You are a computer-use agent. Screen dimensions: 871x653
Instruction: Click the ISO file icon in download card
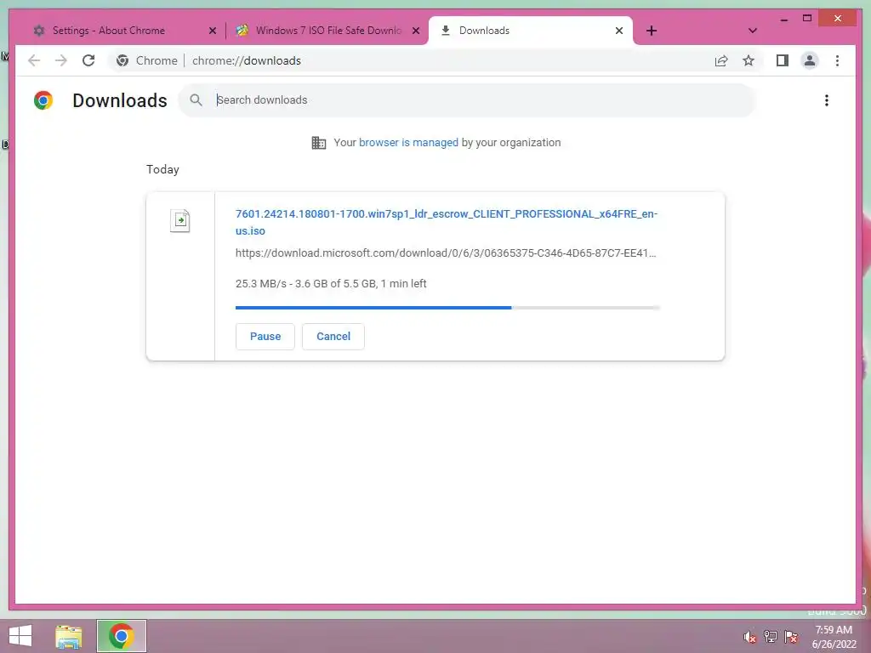tap(180, 220)
